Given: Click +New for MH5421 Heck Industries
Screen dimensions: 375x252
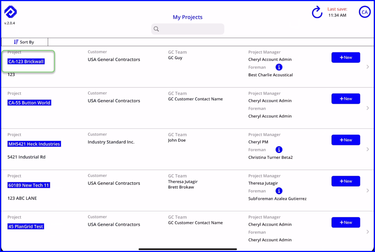Looking at the screenshot, I should pyautogui.click(x=346, y=140).
